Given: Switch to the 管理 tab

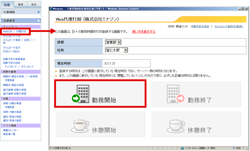Looking at the screenshot, I should pyautogui.click(x=21, y=5).
